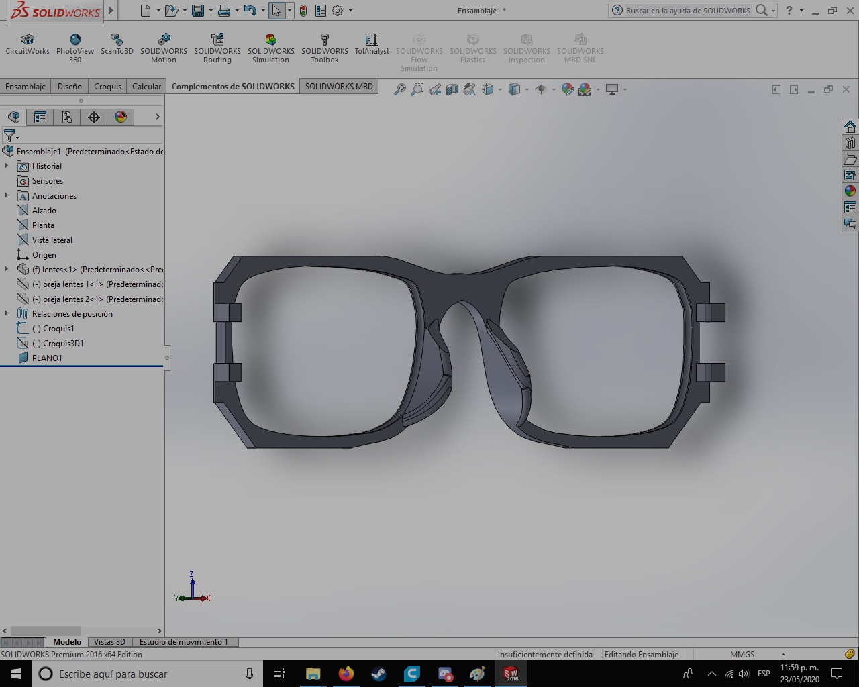Zoom to fit the model
The height and width of the screenshot is (687, 859).
pyautogui.click(x=400, y=89)
